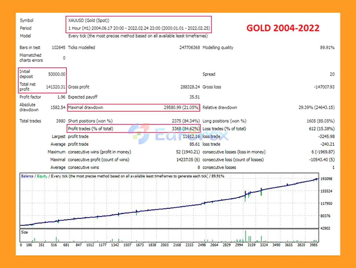Click the Equity legend label in chart
This screenshot has width=356, height=268.
pyautogui.click(x=42, y=176)
